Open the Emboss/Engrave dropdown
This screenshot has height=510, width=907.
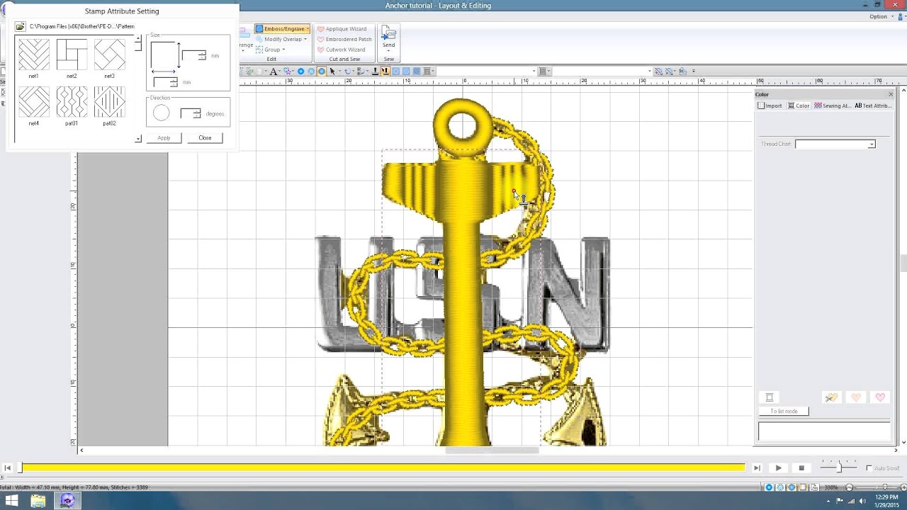click(283, 29)
